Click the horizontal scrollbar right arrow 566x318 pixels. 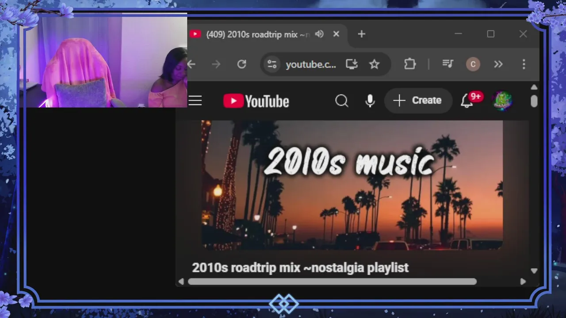(523, 282)
